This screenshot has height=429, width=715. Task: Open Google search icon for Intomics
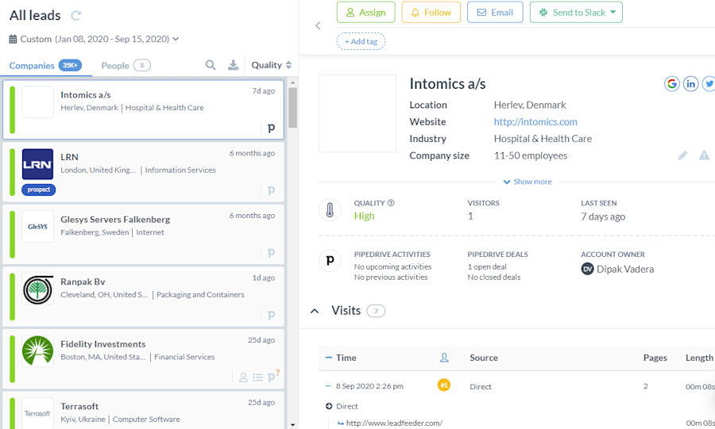pos(671,84)
